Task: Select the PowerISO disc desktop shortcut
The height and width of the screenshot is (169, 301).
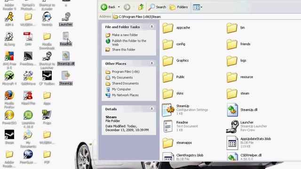Action: pos(9,117)
